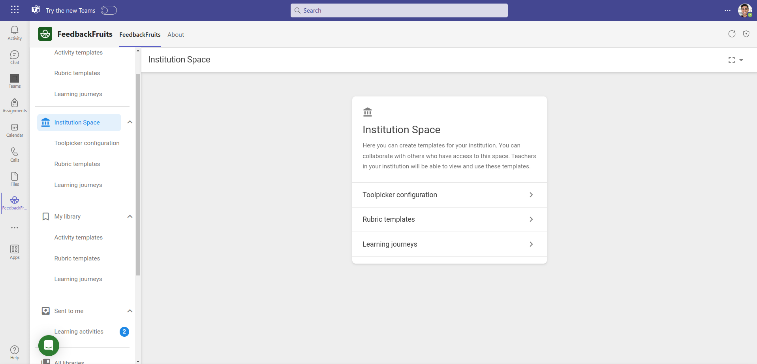Click the reload tab icon
Viewport: 757px width, 364px height.
pyautogui.click(x=732, y=34)
